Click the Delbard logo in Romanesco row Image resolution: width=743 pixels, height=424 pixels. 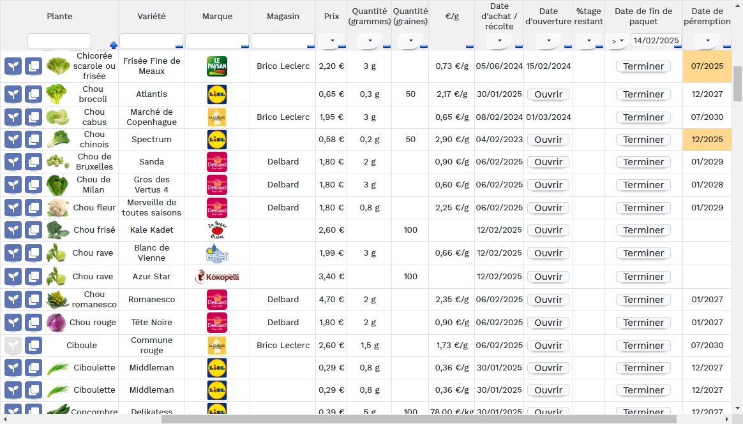pyautogui.click(x=217, y=300)
